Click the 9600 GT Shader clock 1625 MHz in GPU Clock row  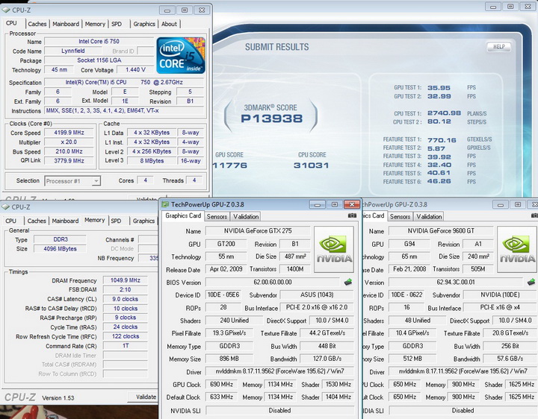point(522,385)
